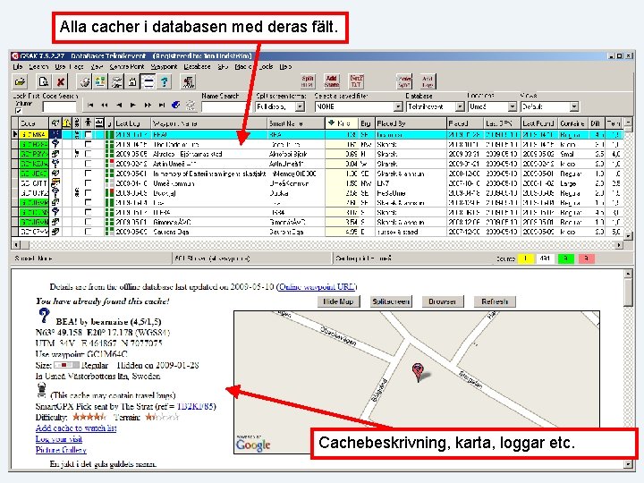Click the Add toolbar button beside Split
This screenshot has height=483, width=644.
[x=332, y=81]
